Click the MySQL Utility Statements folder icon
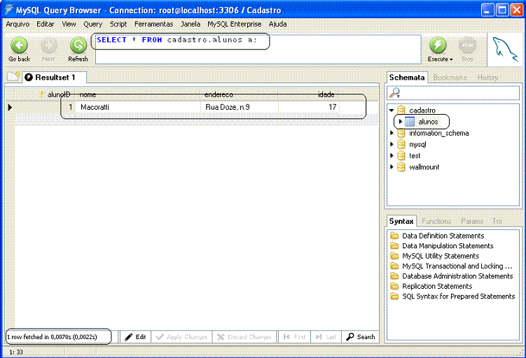Image resolution: width=526 pixels, height=358 pixels. point(394,256)
